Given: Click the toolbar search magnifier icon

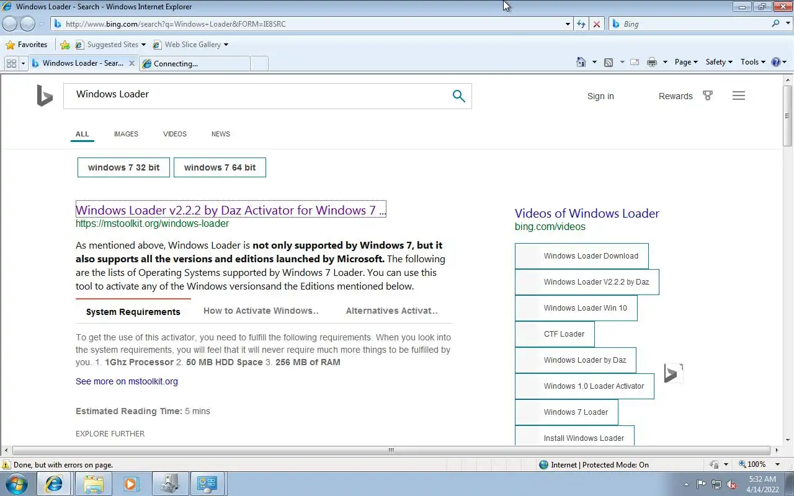Looking at the screenshot, I should tap(775, 24).
